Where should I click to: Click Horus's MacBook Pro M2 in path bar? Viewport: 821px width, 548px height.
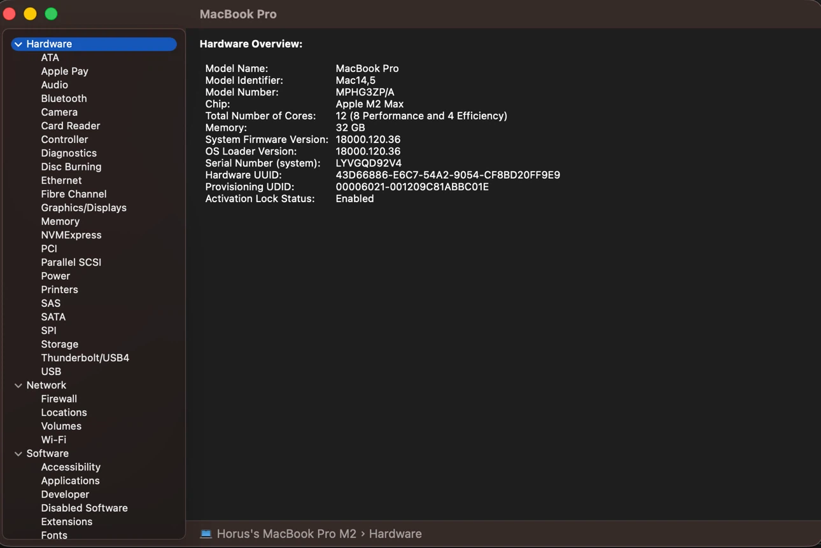click(286, 534)
